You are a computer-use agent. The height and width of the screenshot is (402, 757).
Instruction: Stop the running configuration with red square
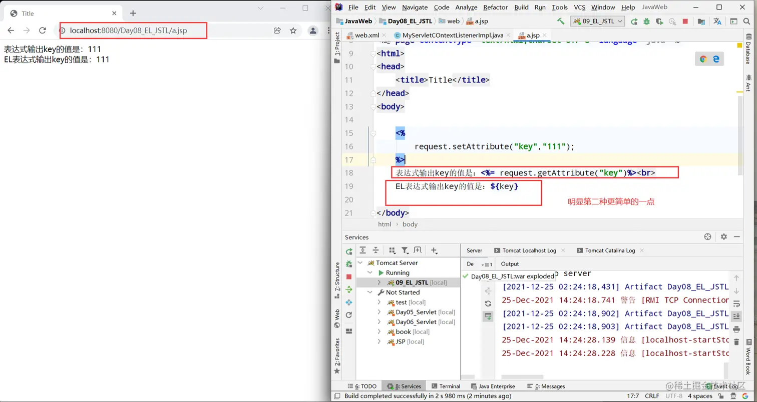[x=685, y=21]
